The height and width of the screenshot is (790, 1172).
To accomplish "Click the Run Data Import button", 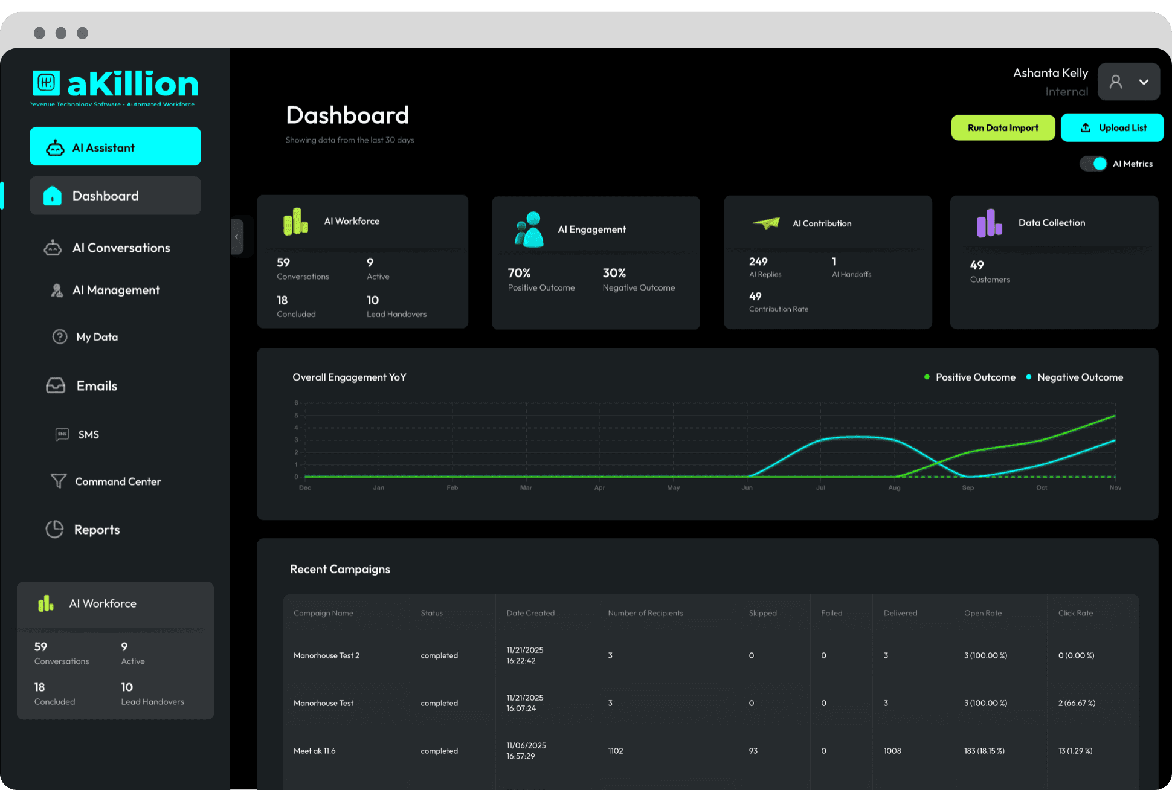I will click(x=1003, y=127).
